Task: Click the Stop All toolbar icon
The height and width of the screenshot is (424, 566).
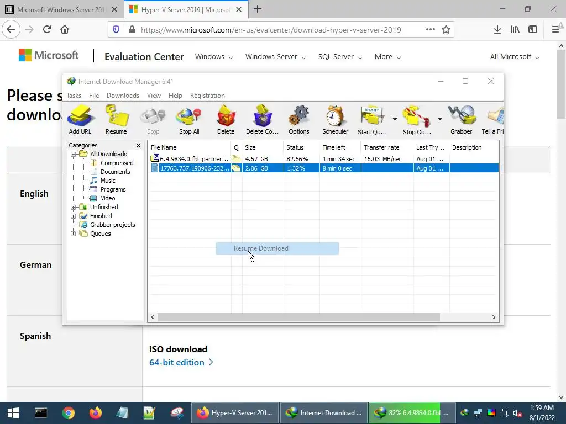Action: (x=189, y=120)
